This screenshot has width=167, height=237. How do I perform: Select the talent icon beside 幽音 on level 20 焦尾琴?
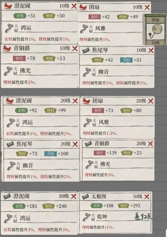pyautogui.click(x=12, y=166)
